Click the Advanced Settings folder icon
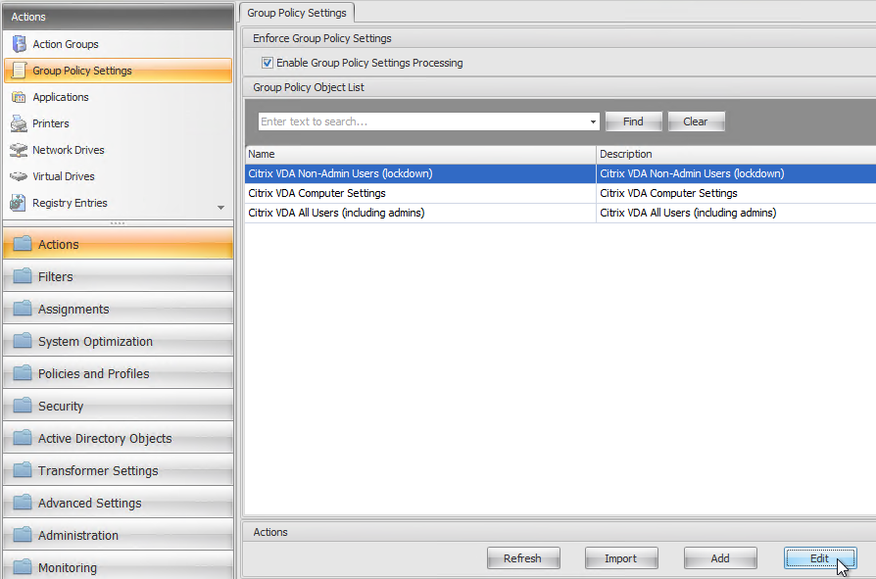The image size is (876, 579). point(23,503)
